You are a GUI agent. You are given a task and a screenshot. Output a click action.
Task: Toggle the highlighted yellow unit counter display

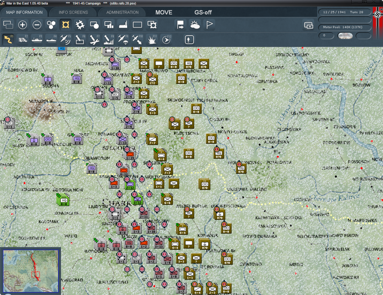tap(65, 25)
